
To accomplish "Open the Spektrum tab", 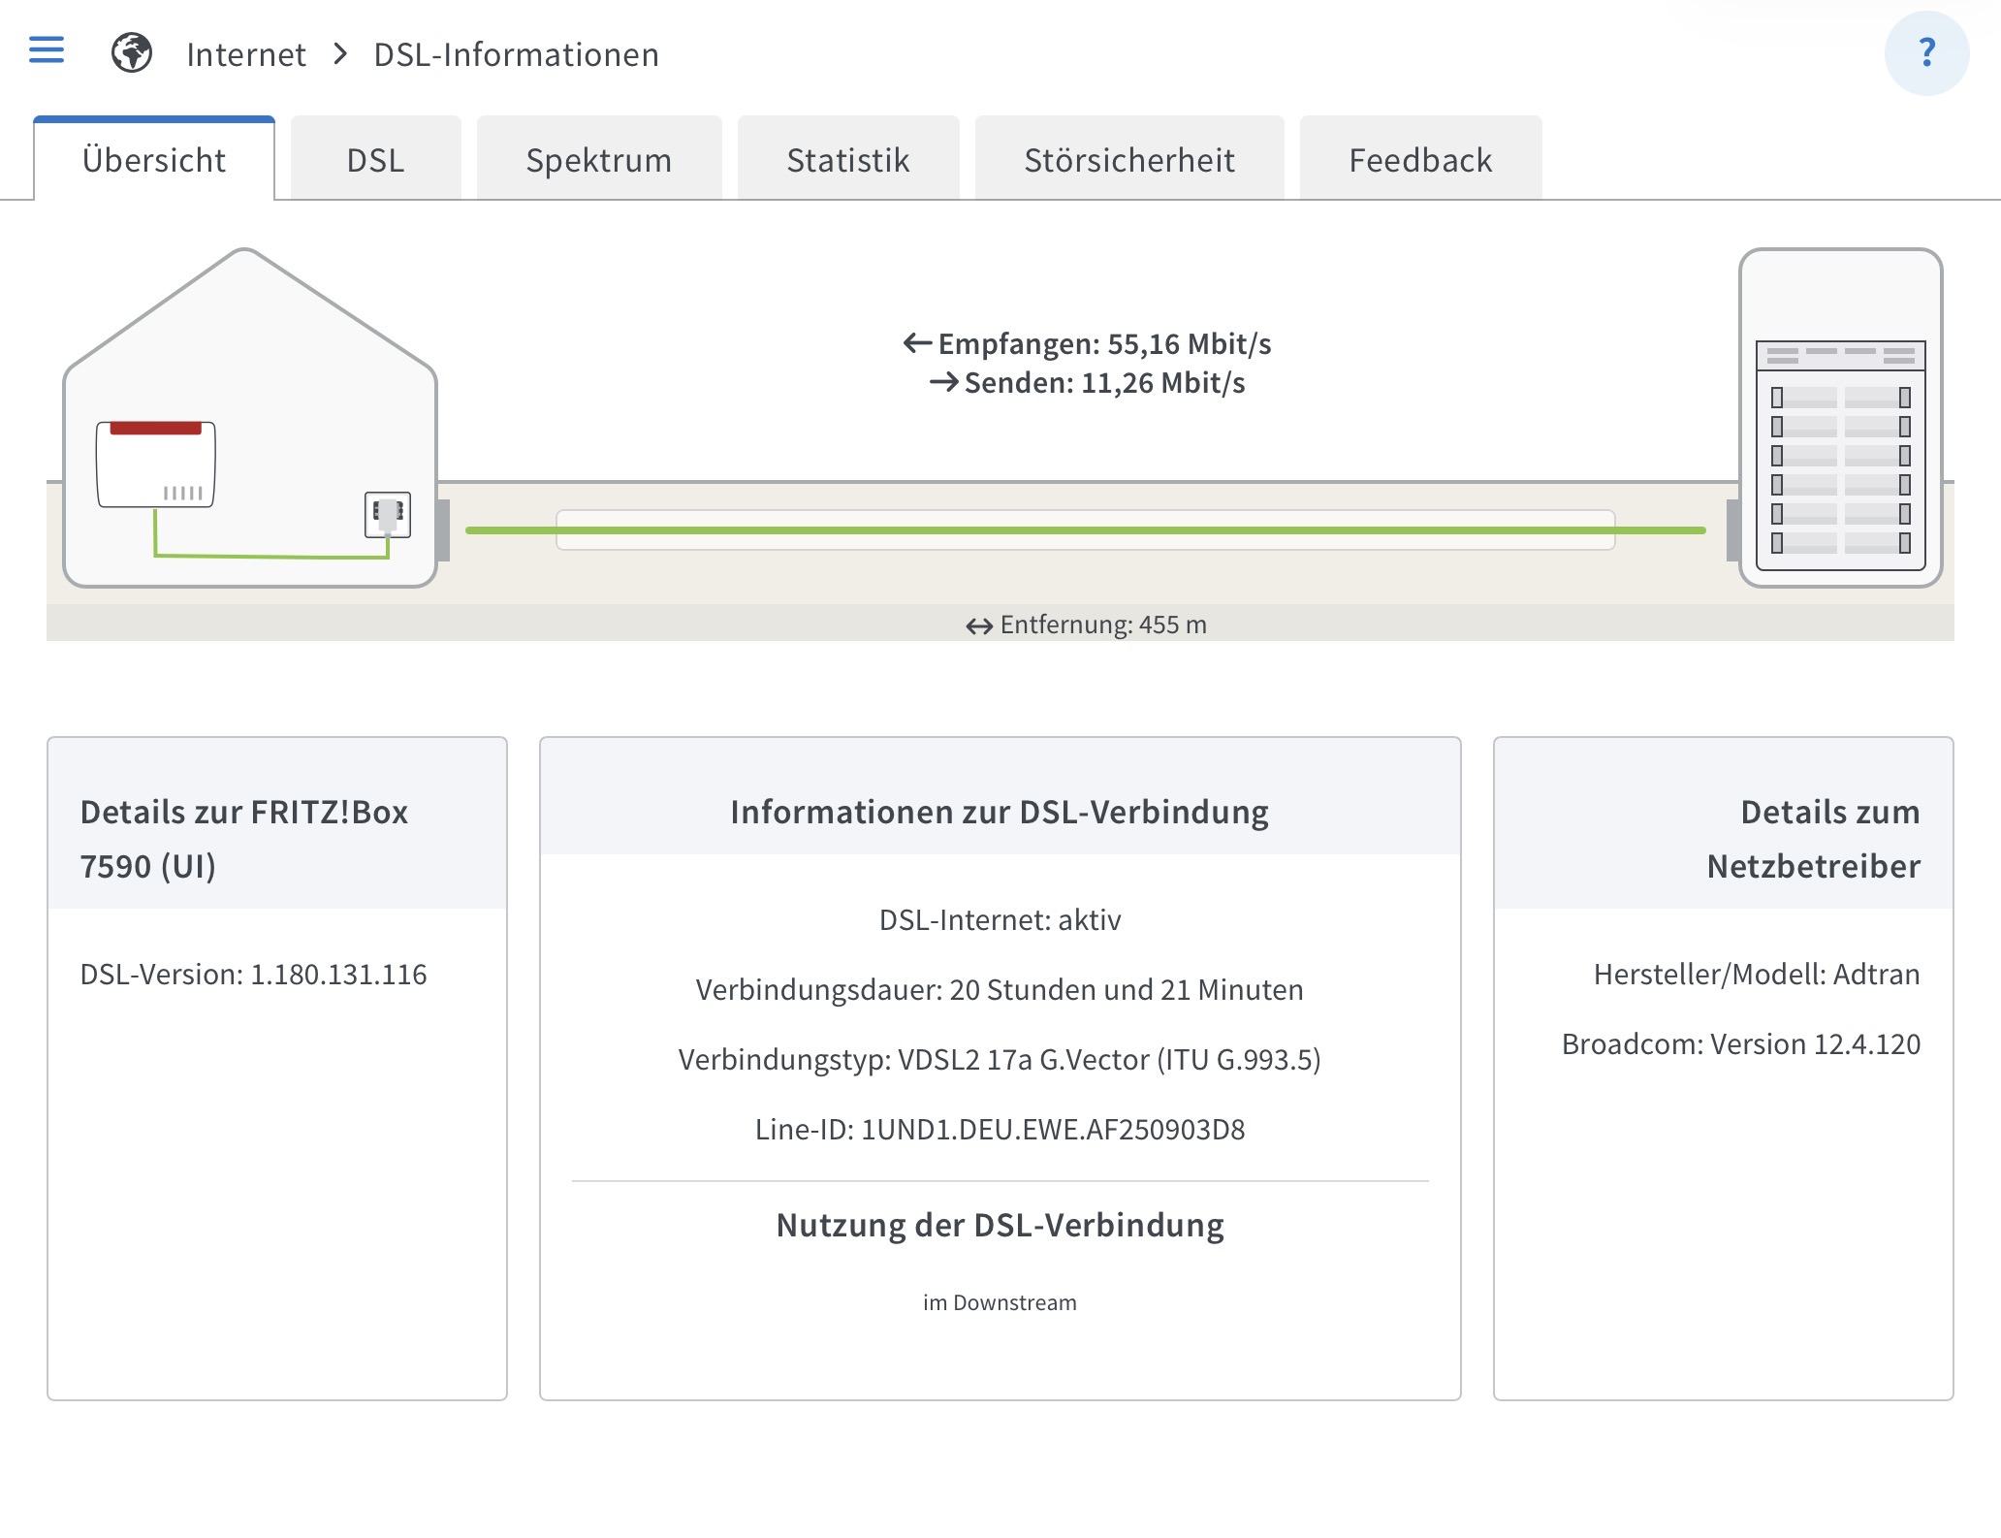I will tap(598, 160).
